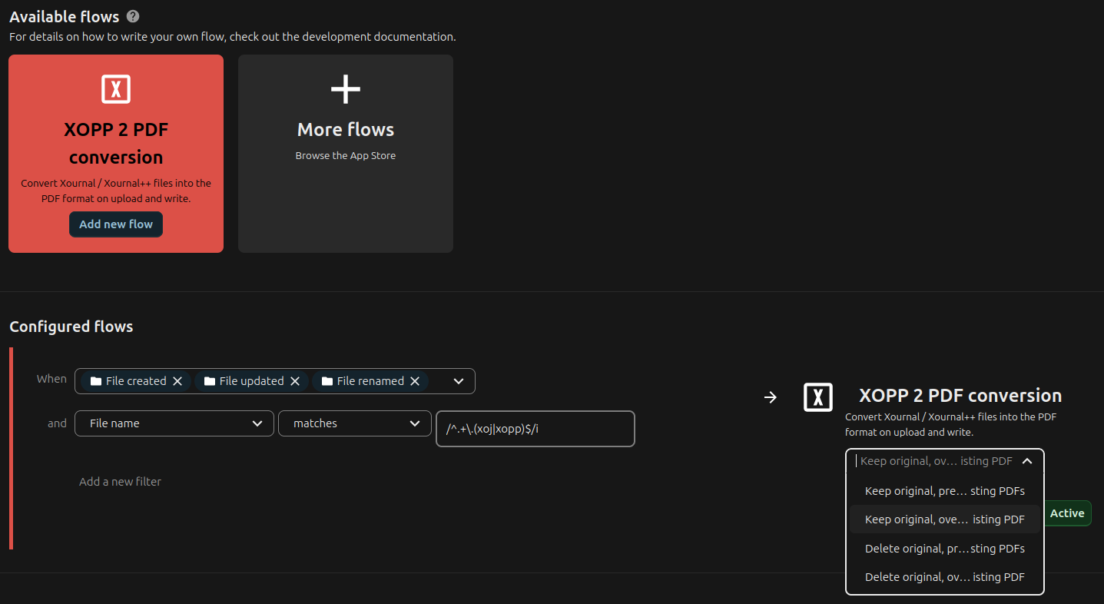Click the plus icon on More flows card
1104x604 pixels.
click(346, 89)
